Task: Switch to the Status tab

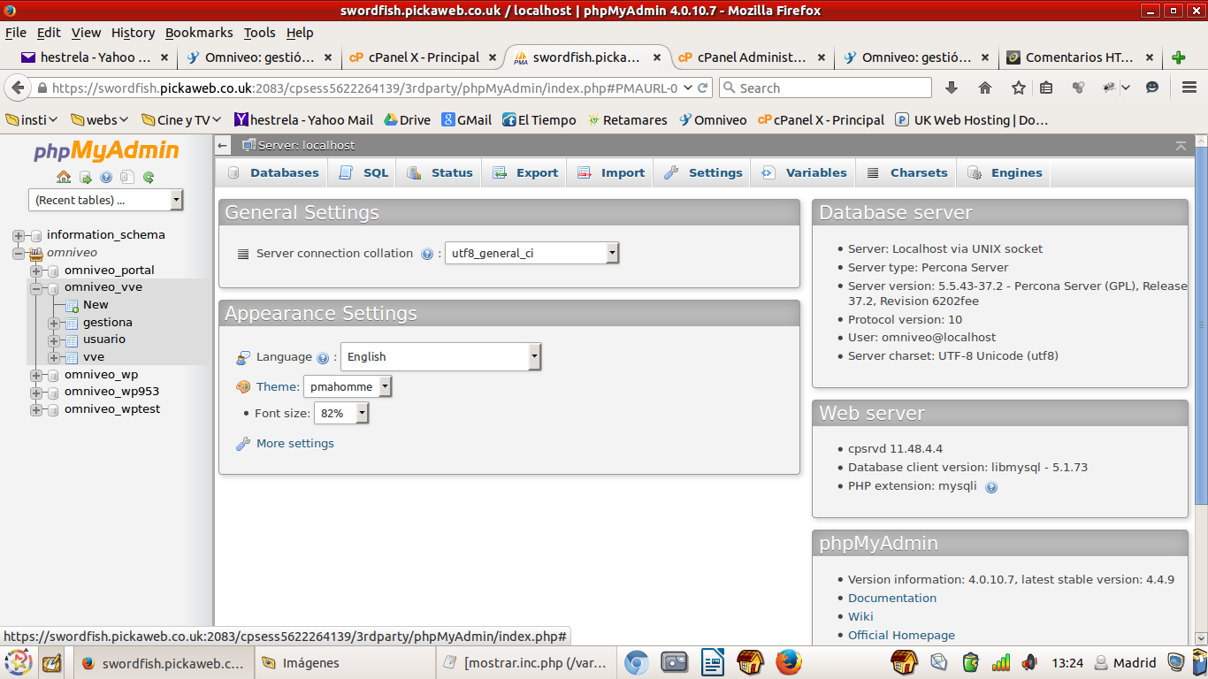Action: pos(440,173)
